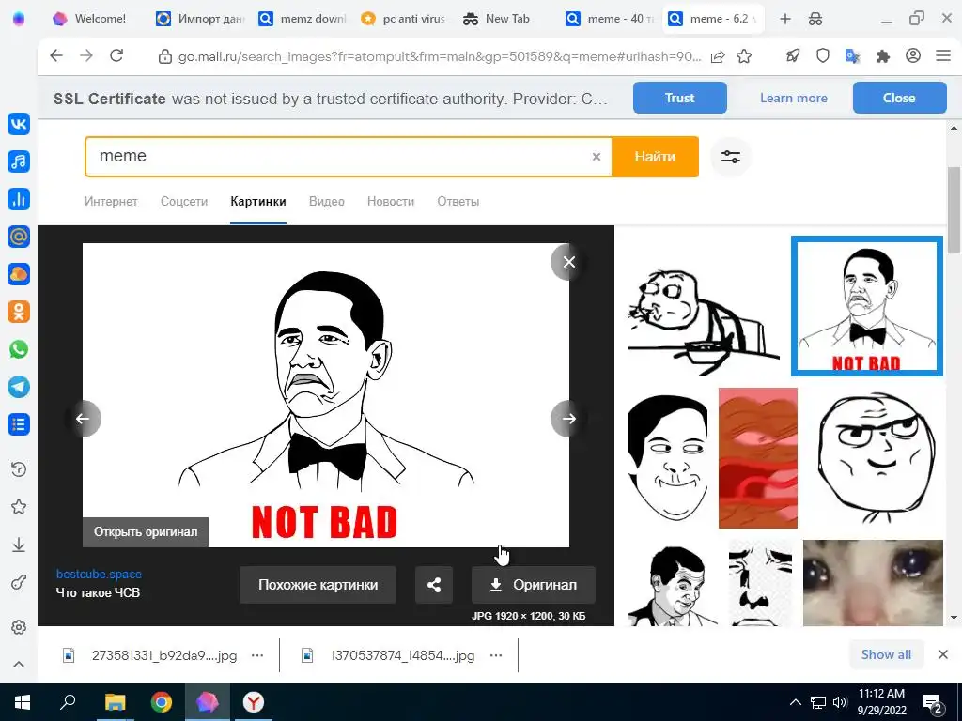Select the Ответы search category
The image size is (962, 721).
coord(458,201)
